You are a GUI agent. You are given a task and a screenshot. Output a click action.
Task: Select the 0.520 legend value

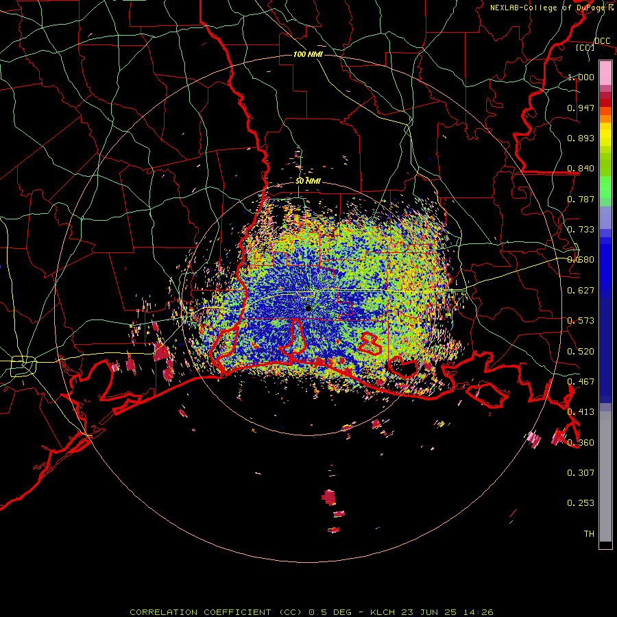581,352
